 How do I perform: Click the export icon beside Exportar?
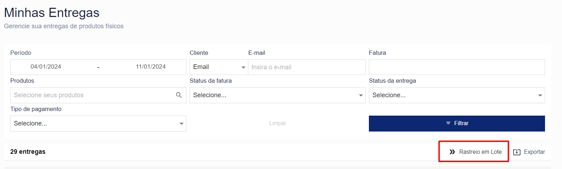tap(517, 152)
